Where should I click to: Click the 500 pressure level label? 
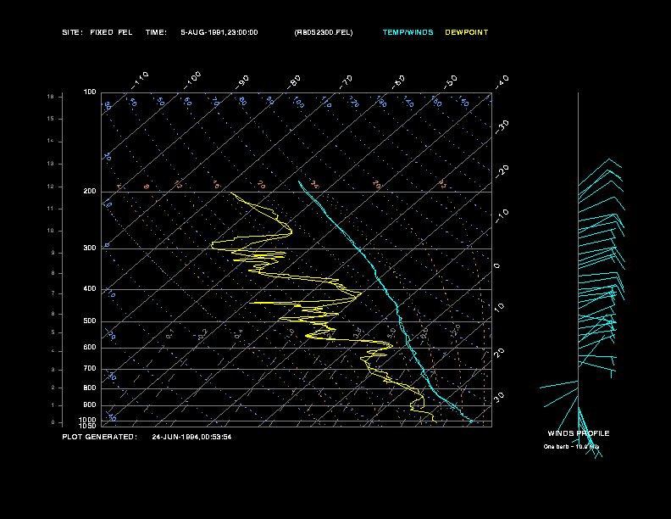coord(90,321)
